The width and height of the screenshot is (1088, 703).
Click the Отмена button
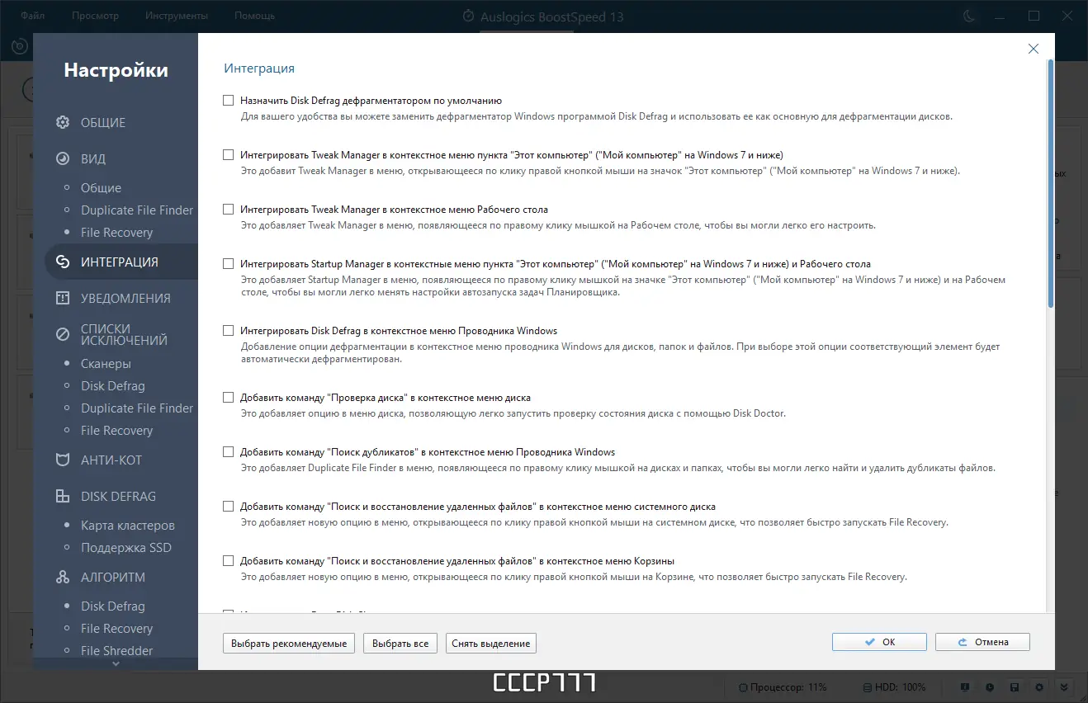(982, 642)
